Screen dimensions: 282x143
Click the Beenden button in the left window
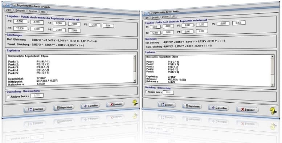coord(115,104)
